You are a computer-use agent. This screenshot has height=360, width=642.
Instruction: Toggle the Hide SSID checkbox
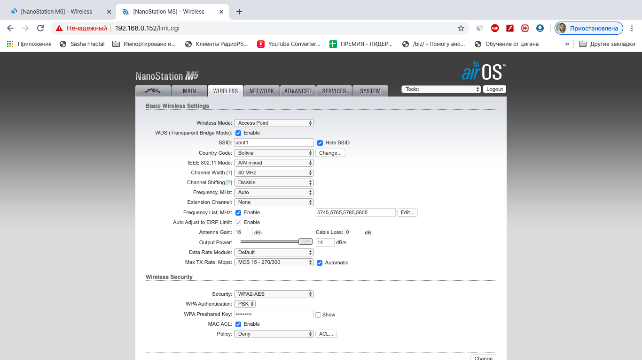[x=320, y=143]
